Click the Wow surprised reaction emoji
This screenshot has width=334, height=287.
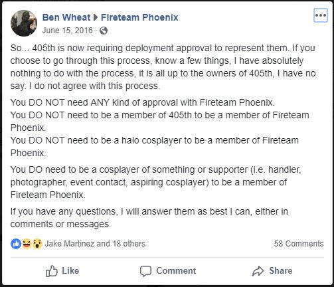click(x=37, y=244)
